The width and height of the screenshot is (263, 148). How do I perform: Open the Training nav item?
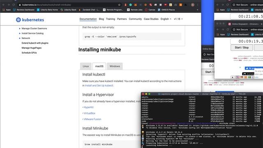(111, 19)
